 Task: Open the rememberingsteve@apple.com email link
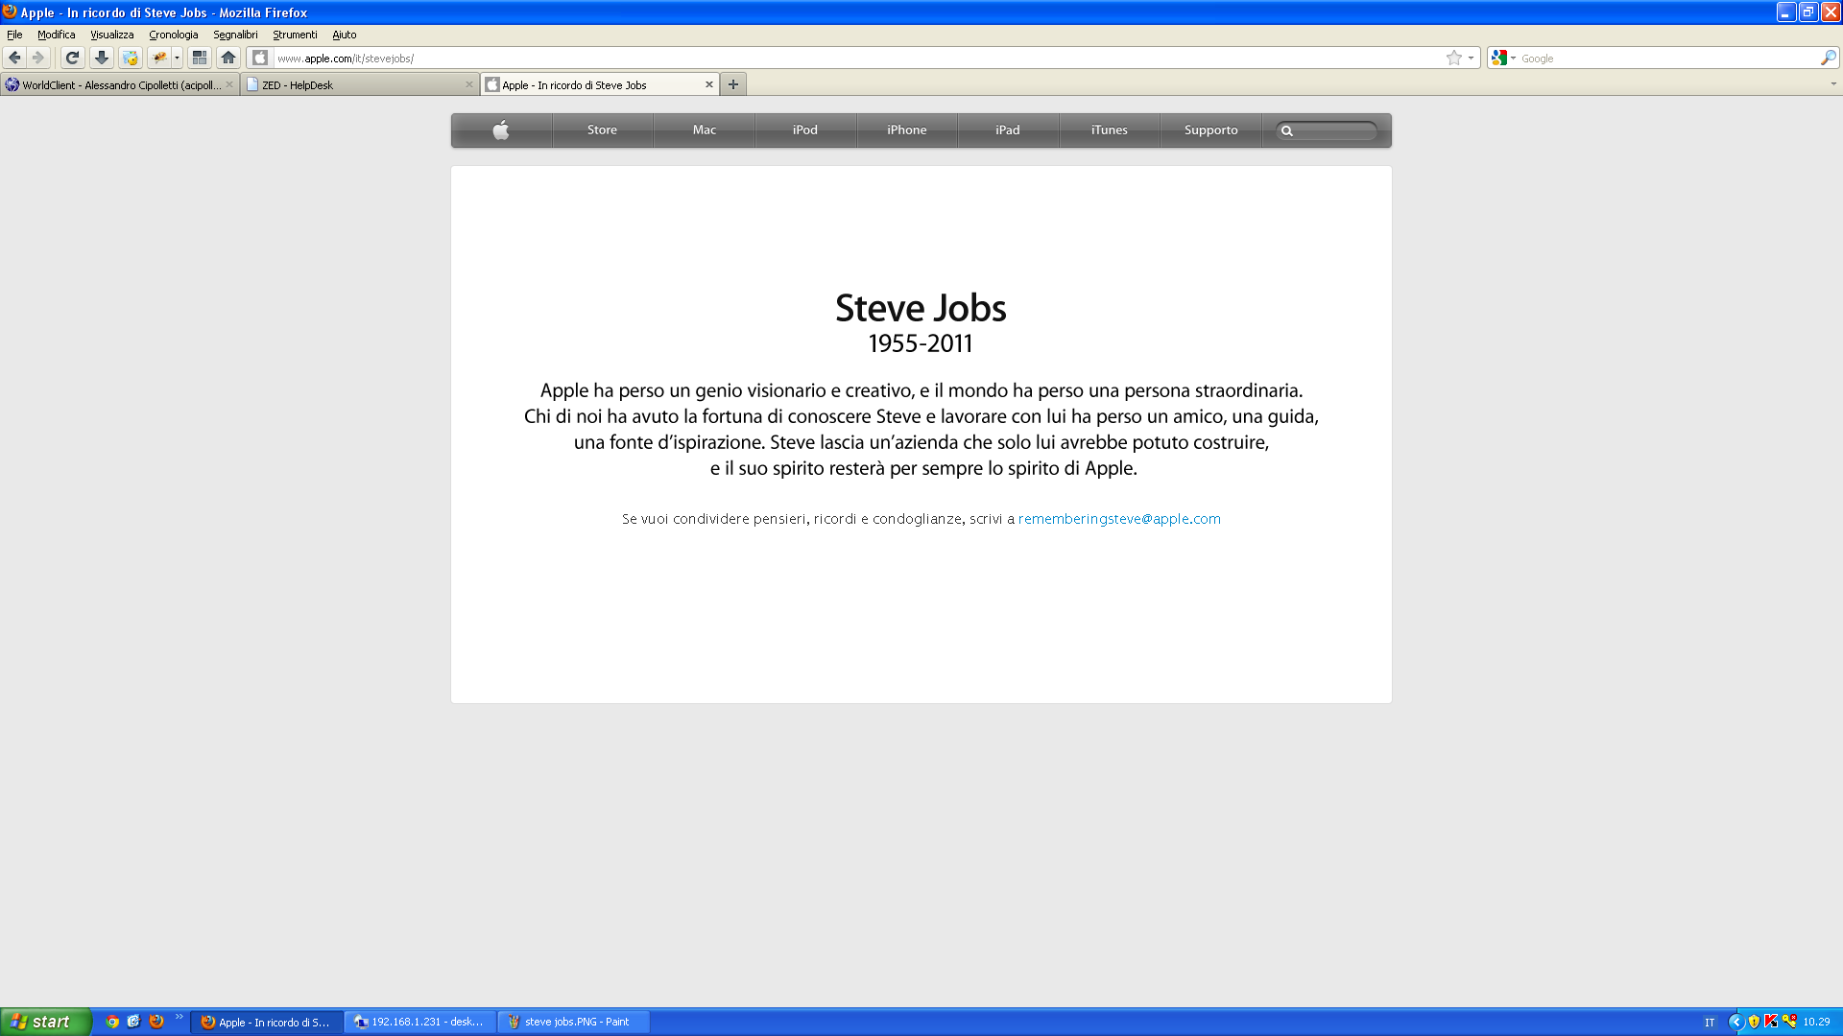(x=1119, y=519)
